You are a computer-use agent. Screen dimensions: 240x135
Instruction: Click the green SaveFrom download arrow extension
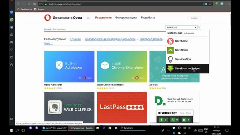click(217, 4)
